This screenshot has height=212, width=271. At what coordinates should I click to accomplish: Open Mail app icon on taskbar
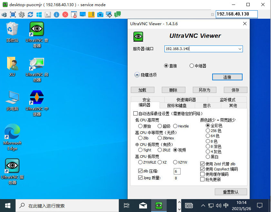click(143, 206)
